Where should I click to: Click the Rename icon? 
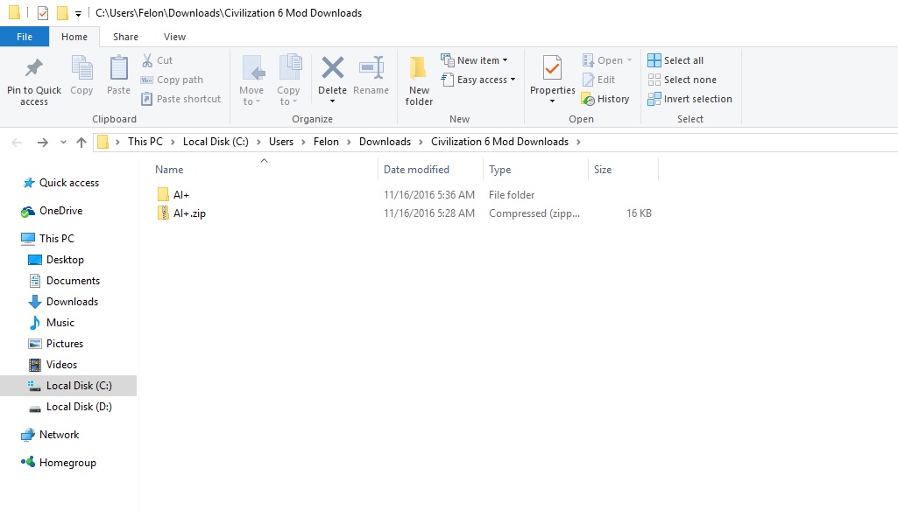pyautogui.click(x=371, y=68)
